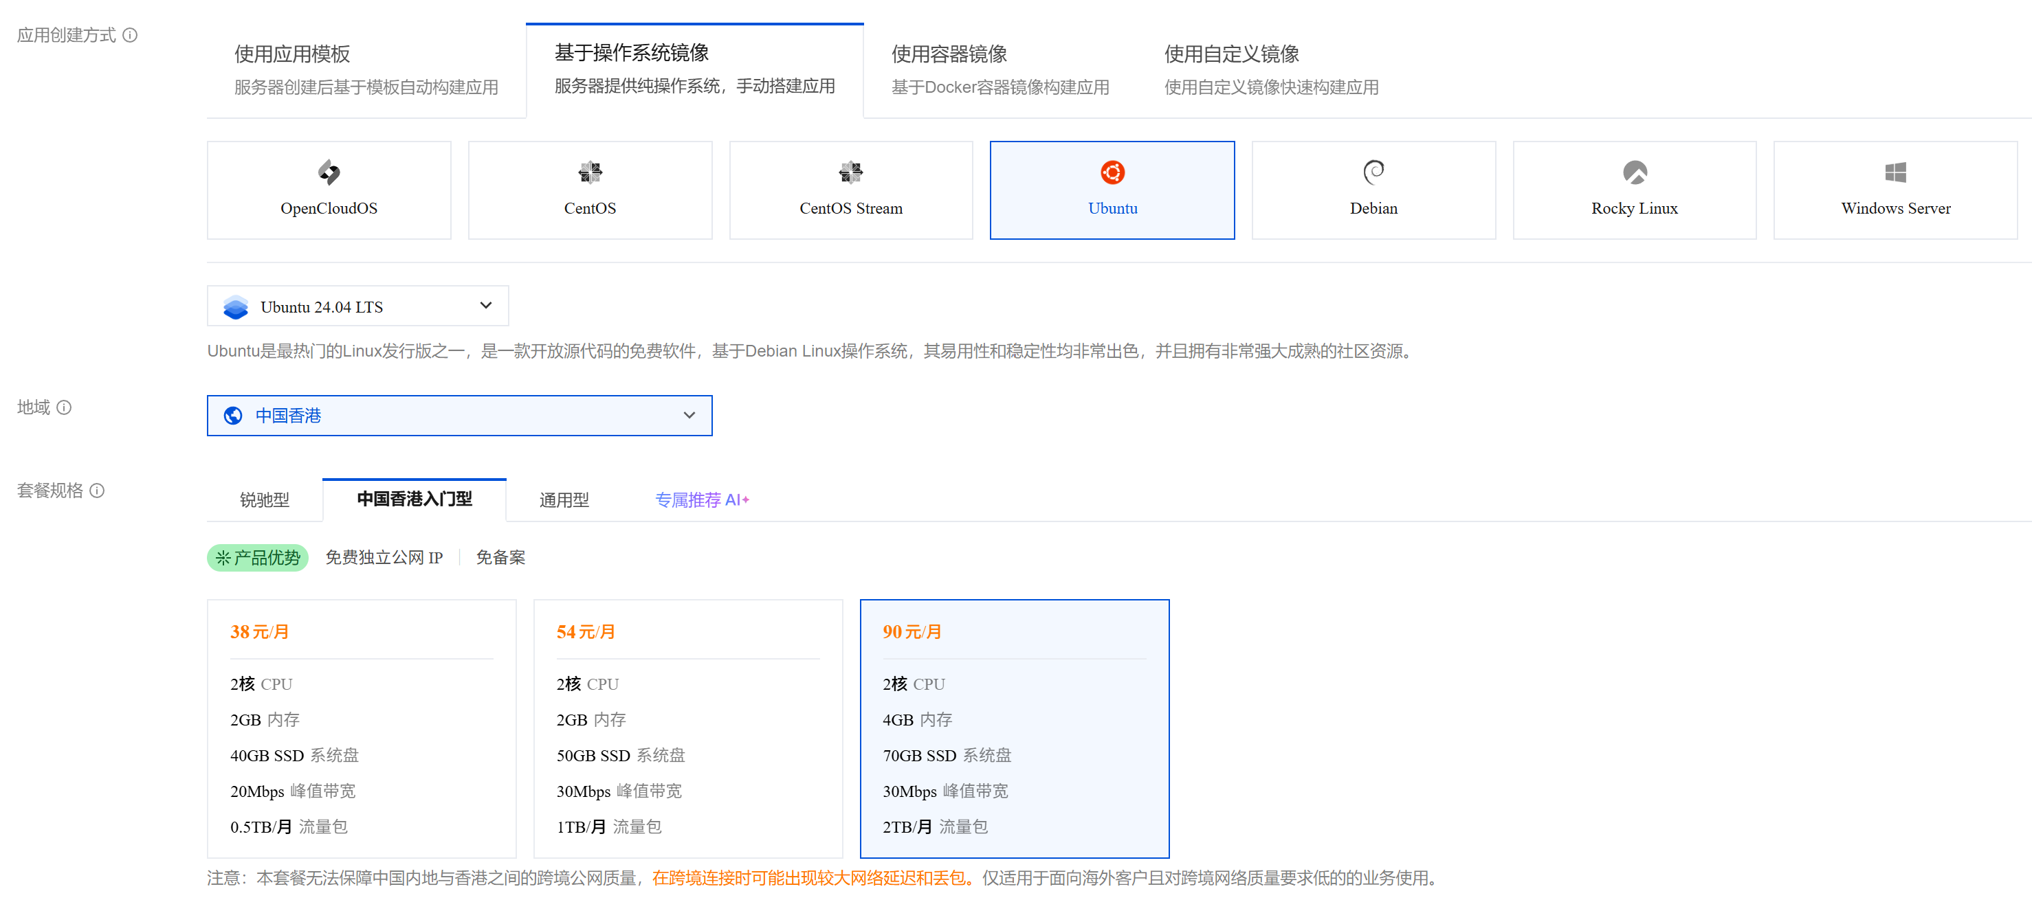Click 免费独立公网 IP advantage text
The height and width of the screenshot is (900, 2032).
click(384, 558)
